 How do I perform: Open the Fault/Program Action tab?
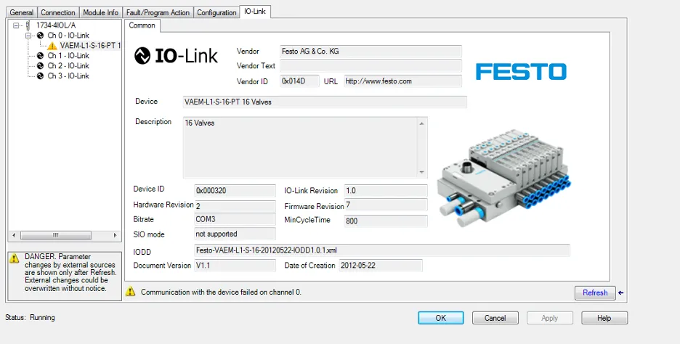point(158,12)
